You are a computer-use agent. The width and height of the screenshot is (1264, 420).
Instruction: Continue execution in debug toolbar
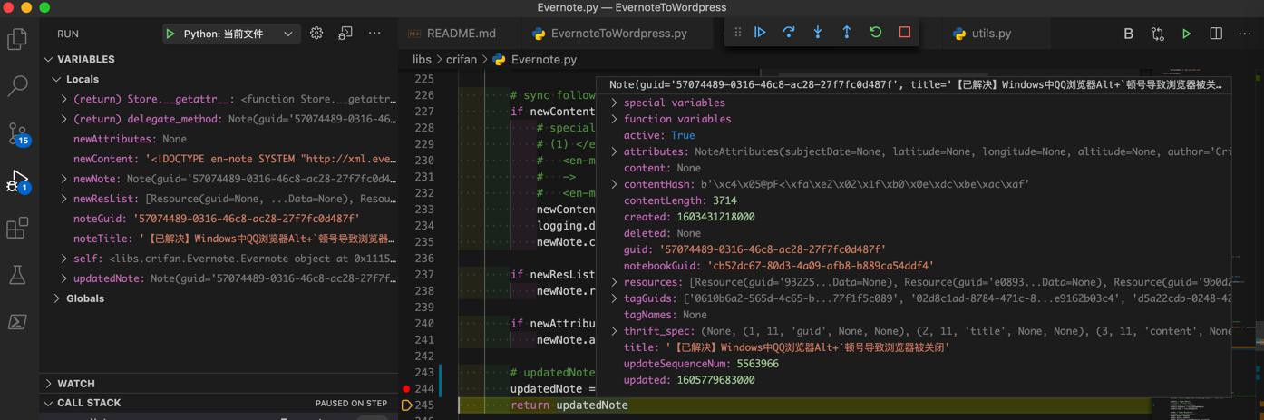760,33
